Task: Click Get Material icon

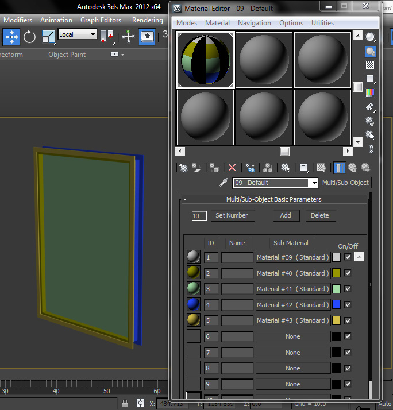Action: pyautogui.click(x=183, y=168)
